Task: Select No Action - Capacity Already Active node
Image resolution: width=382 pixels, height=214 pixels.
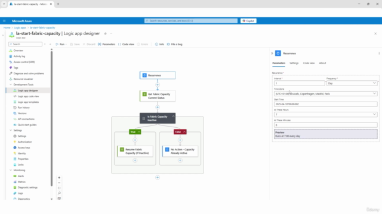Action: (x=180, y=151)
